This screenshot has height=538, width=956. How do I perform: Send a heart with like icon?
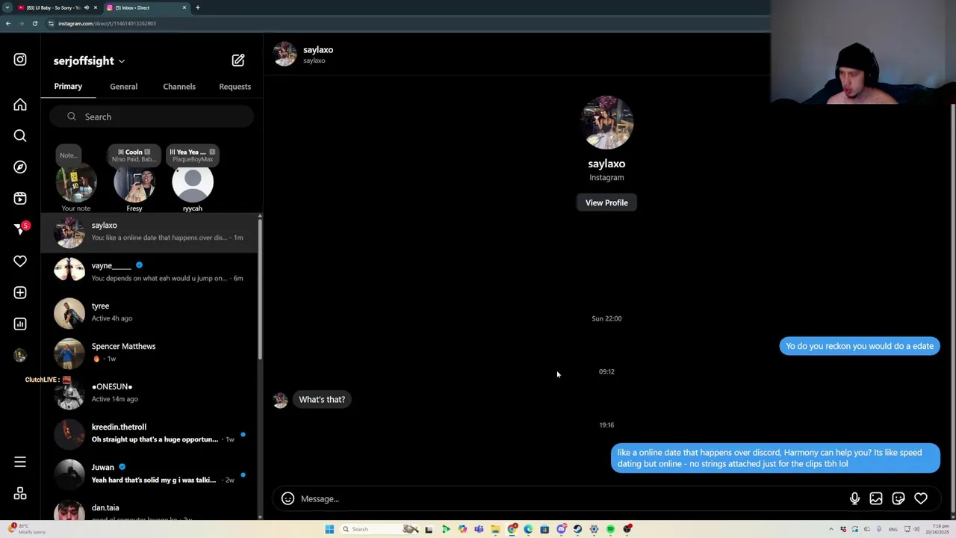tap(921, 498)
